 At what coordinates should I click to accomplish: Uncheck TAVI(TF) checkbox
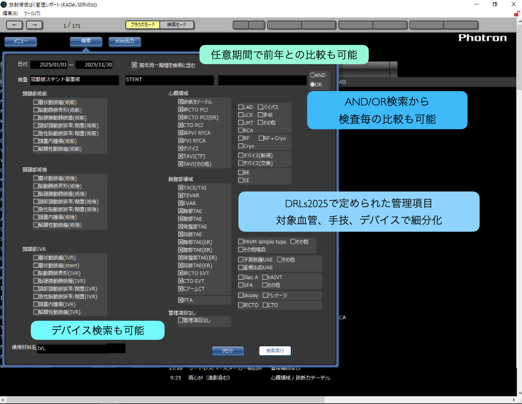181,156
